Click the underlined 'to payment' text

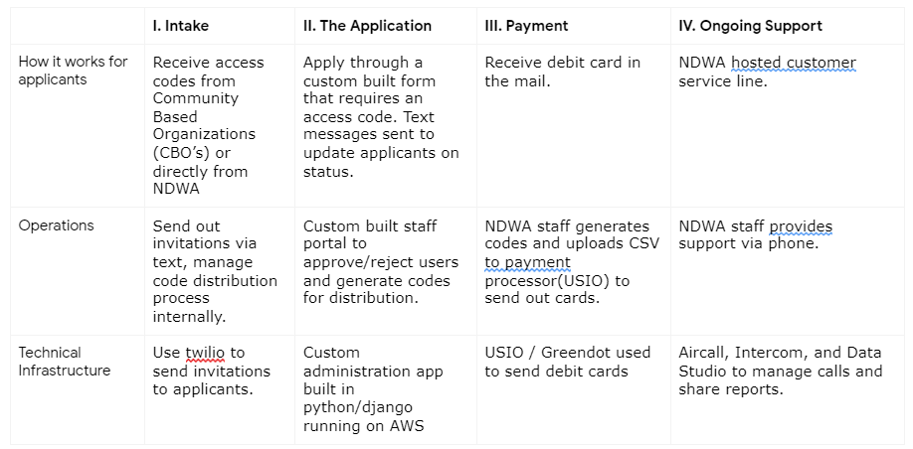coord(527,263)
